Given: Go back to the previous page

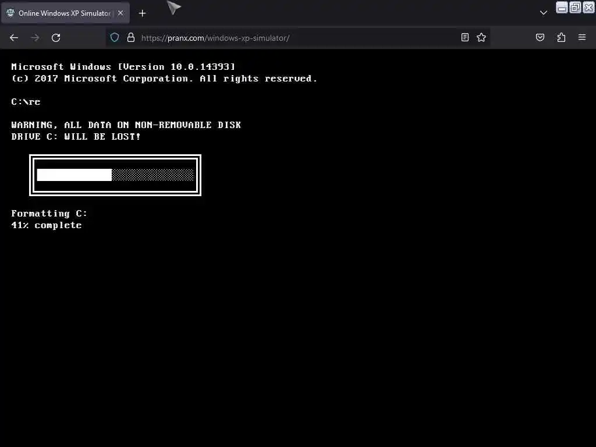Looking at the screenshot, I should (14, 38).
